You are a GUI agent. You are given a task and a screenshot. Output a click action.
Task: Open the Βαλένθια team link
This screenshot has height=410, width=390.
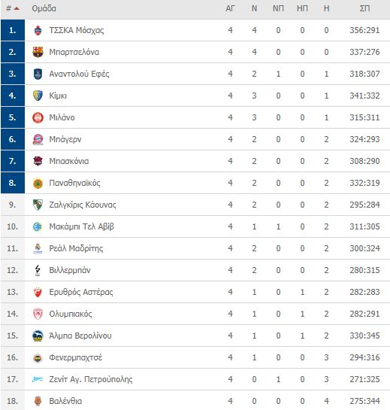click(65, 401)
